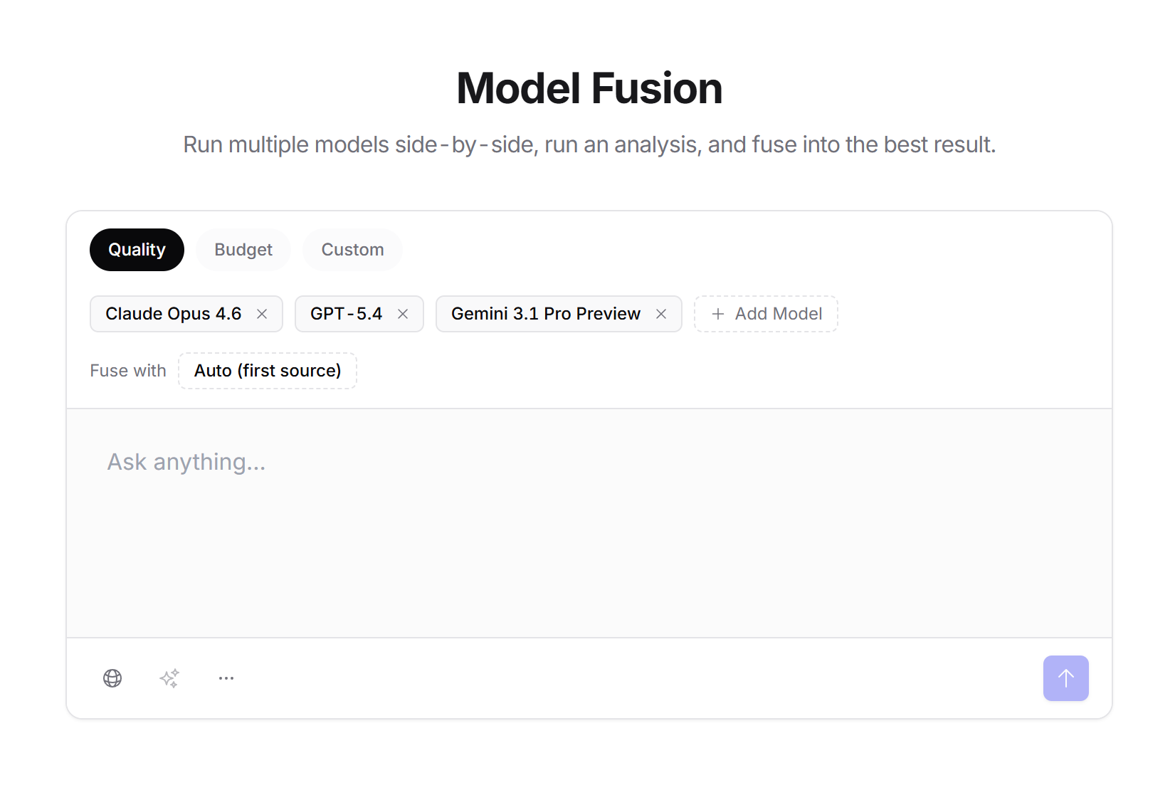Click the Fuse with label
The image size is (1175, 795).
(128, 371)
